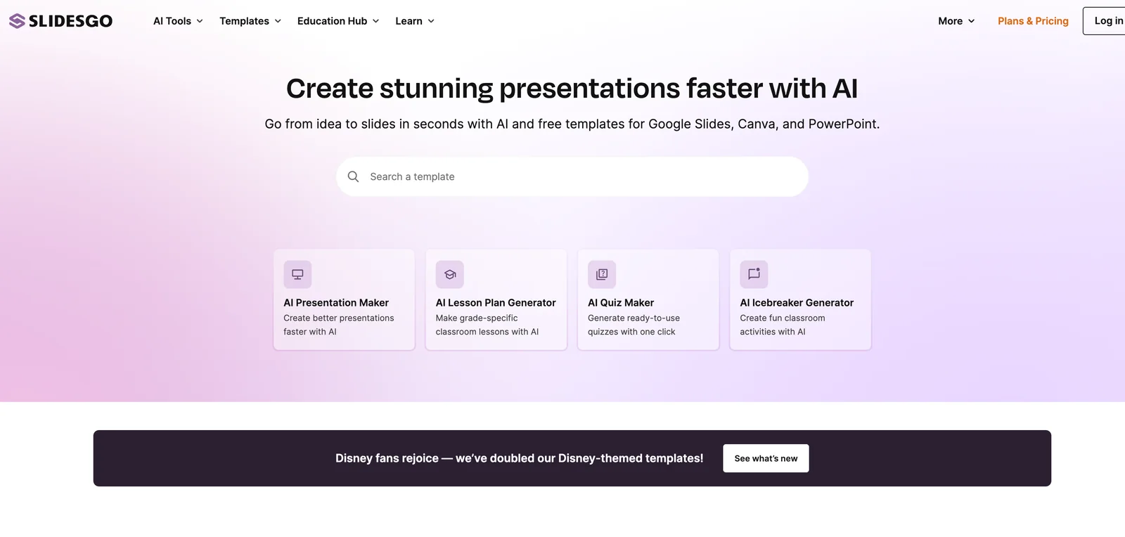The height and width of the screenshot is (537, 1125).
Task: Open the Learn menu
Action: (415, 21)
